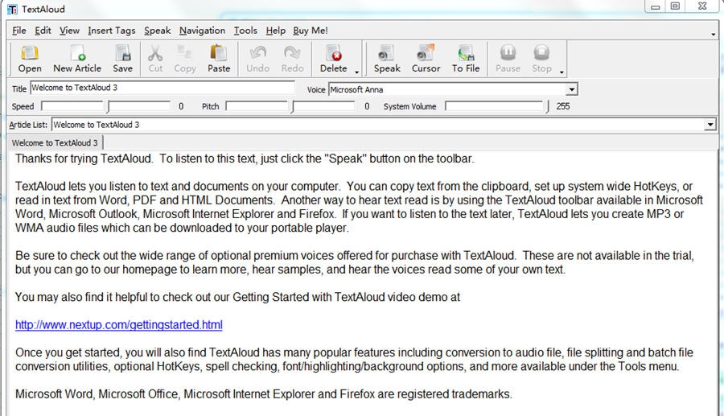Click the Speed slider
This screenshot has height=416, width=724.
tap(105, 107)
